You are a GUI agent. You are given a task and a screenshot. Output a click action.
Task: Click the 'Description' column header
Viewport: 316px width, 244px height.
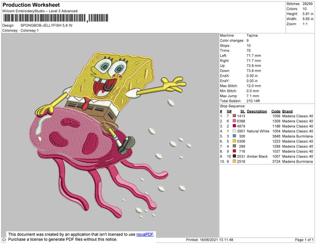257,111
